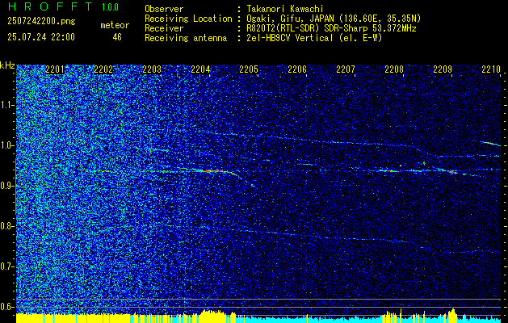Viewport: 508px width, 323px height.
Task: Click the red echo near 2209
Action: pyautogui.click(x=452, y=172)
